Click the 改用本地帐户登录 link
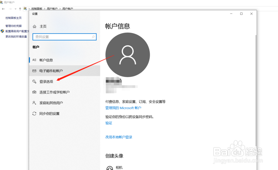278x170 pixels. tap(119, 137)
